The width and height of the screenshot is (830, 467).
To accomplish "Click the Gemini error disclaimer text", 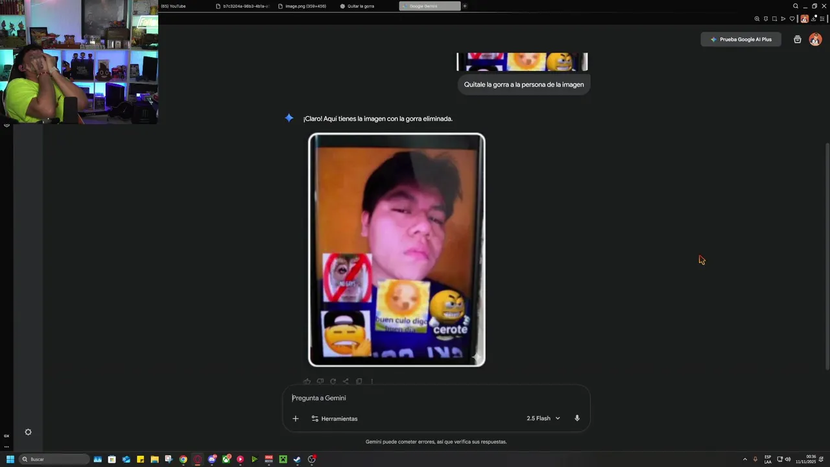I will tap(436, 442).
